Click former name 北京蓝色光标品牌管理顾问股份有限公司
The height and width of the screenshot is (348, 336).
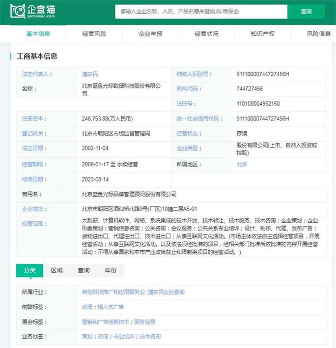pos(129,194)
